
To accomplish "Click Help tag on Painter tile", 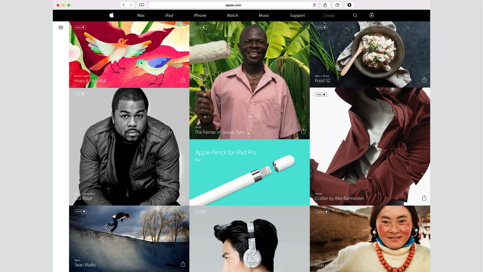I will (200, 27).
